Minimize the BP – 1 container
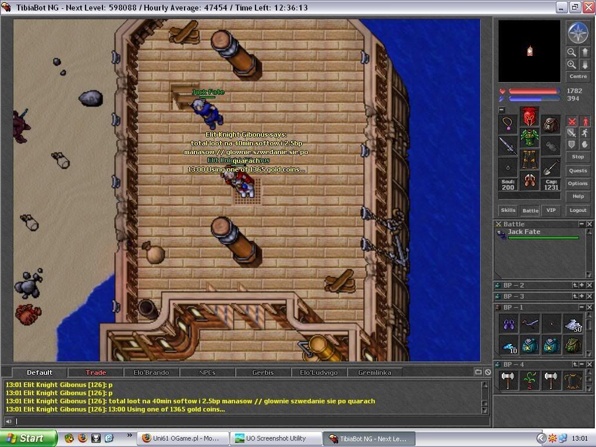The height and width of the screenshot is (447, 596). click(x=581, y=307)
